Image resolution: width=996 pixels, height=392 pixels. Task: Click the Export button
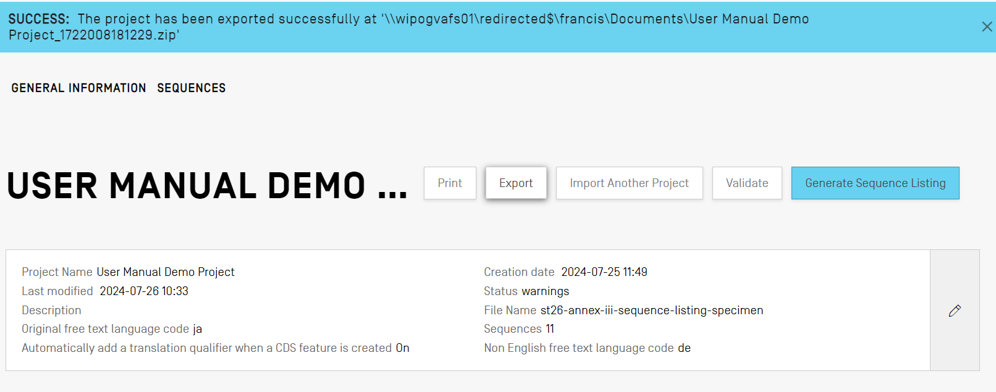(x=516, y=183)
